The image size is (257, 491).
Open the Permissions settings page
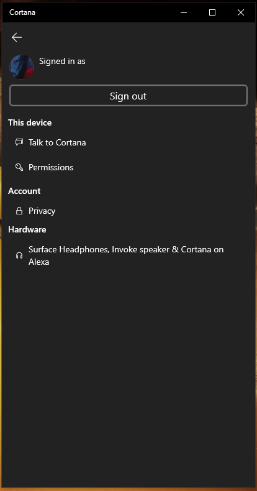128,167
